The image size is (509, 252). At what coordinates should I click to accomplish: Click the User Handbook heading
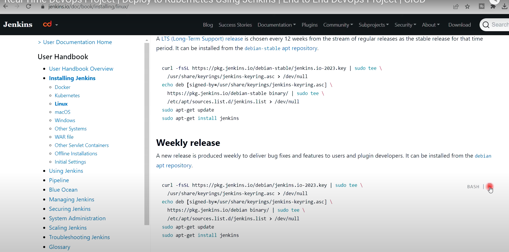click(x=63, y=57)
